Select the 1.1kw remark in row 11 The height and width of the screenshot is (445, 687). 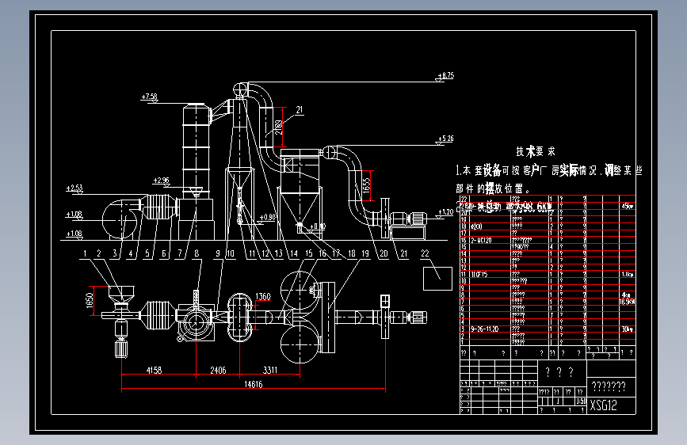(x=628, y=274)
